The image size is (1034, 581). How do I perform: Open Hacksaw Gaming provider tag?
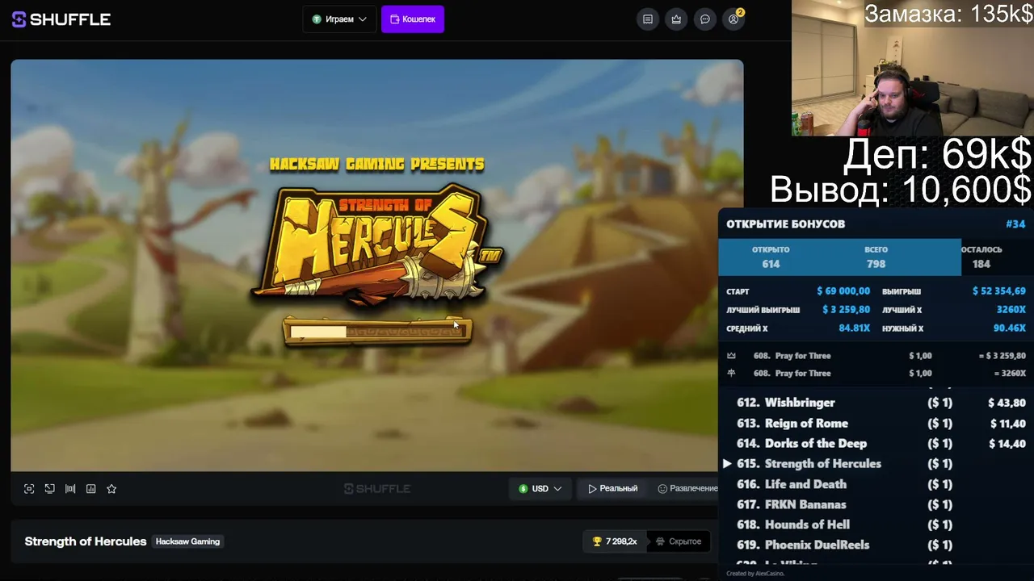187,541
